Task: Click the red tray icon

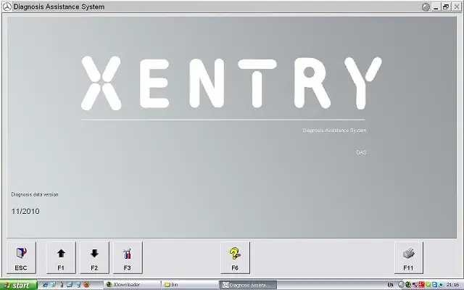Action: 421,285
